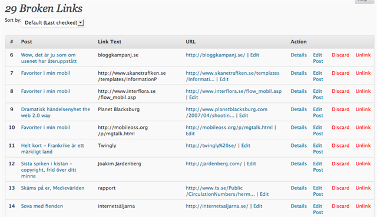Edit the interflora.se URL
Screen dimensions: 377x217
click(x=194, y=98)
